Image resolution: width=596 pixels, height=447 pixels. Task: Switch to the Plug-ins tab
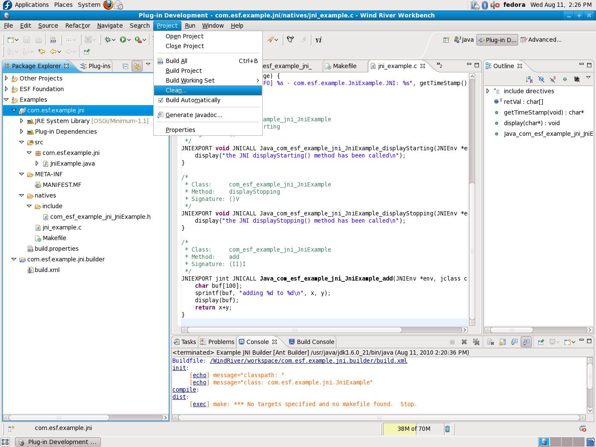95,66
